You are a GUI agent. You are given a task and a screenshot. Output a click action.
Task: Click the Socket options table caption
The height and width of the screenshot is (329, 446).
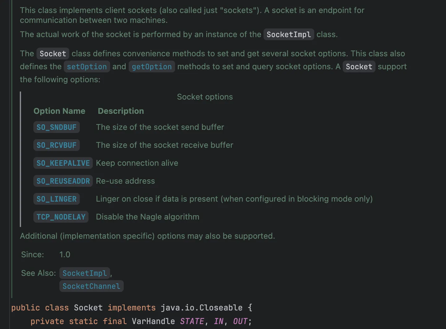pos(205,97)
